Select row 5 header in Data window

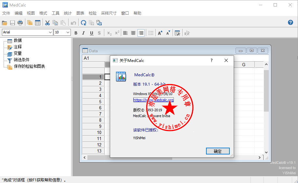(94, 102)
